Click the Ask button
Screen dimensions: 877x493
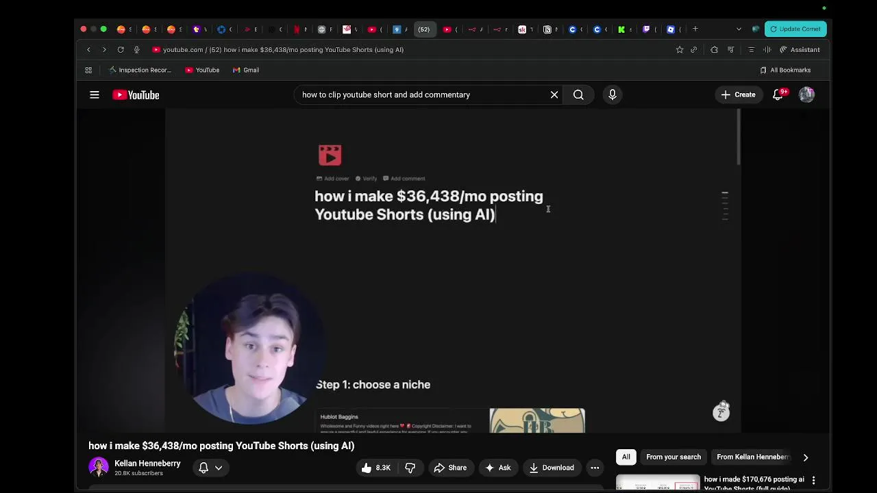498,468
